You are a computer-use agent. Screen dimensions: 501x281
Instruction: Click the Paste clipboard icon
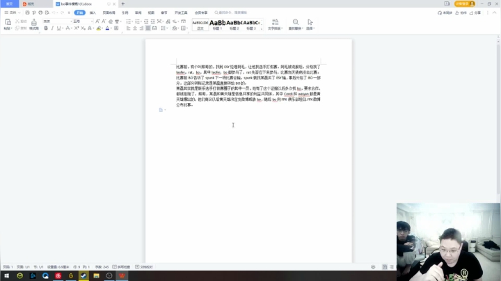point(8,22)
